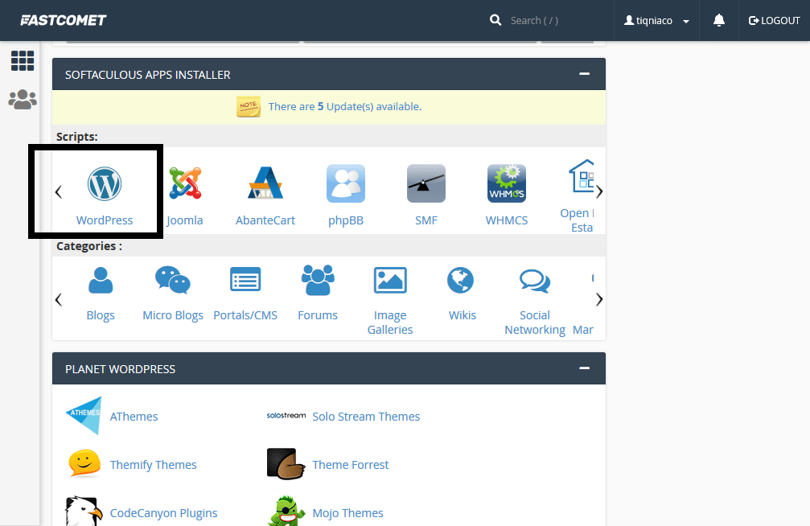Open the Wikis category globe icon
Viewport: 810px width, 526px height.
[462, 281]
